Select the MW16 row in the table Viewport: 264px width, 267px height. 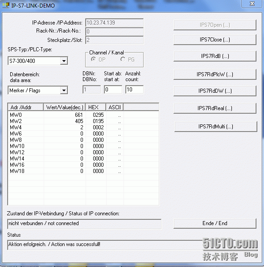pyautogui.click(x=83, y=165)
